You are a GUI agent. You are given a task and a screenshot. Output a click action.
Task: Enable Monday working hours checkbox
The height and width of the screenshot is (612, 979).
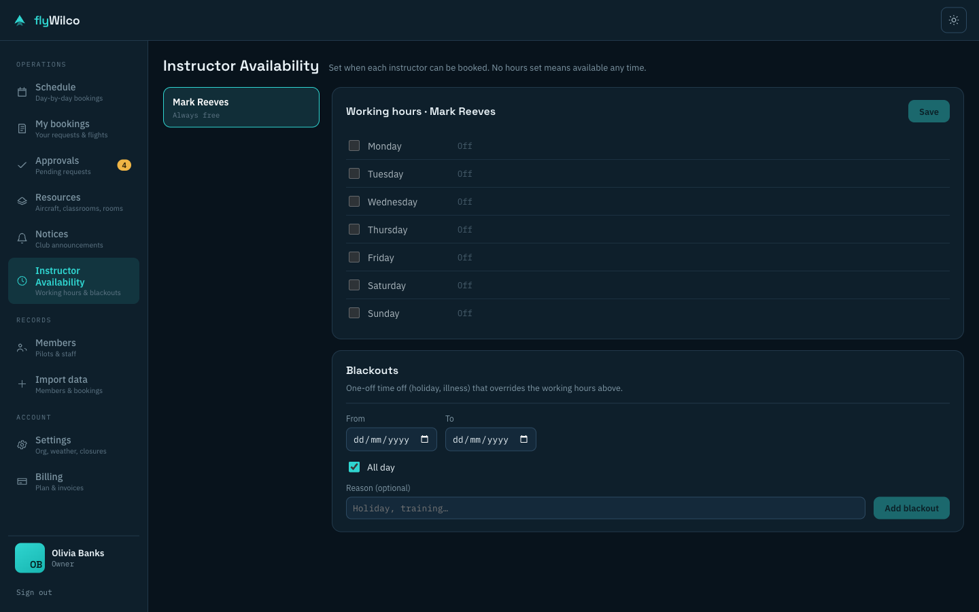point(354,146)
